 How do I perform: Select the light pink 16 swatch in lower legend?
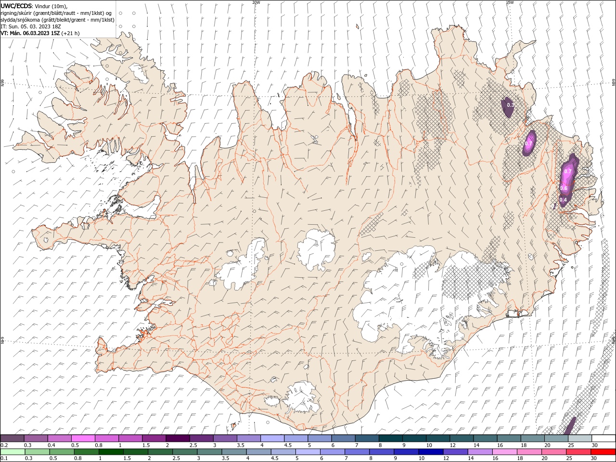[x=504, y=451]
